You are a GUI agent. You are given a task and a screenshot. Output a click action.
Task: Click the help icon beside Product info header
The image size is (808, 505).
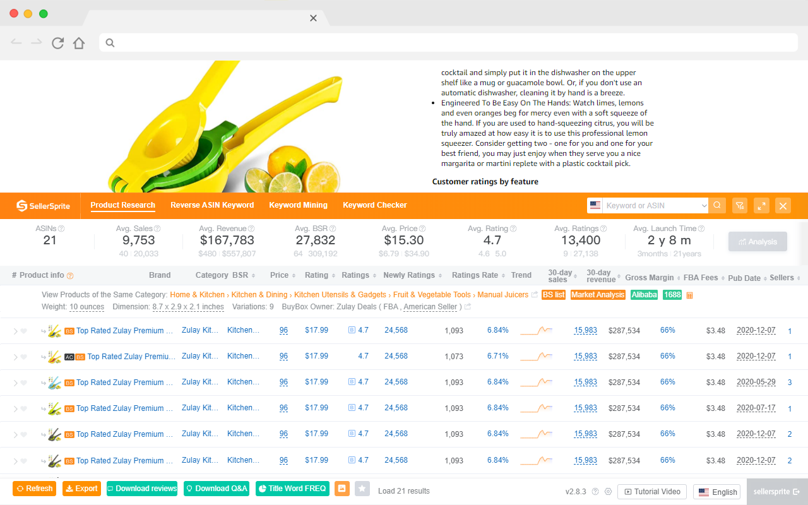tap(70, 276)
